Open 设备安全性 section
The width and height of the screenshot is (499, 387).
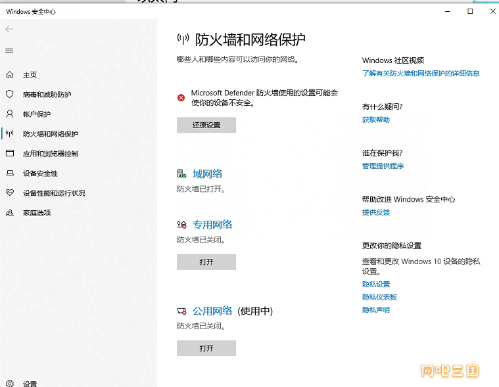point(40,173)
